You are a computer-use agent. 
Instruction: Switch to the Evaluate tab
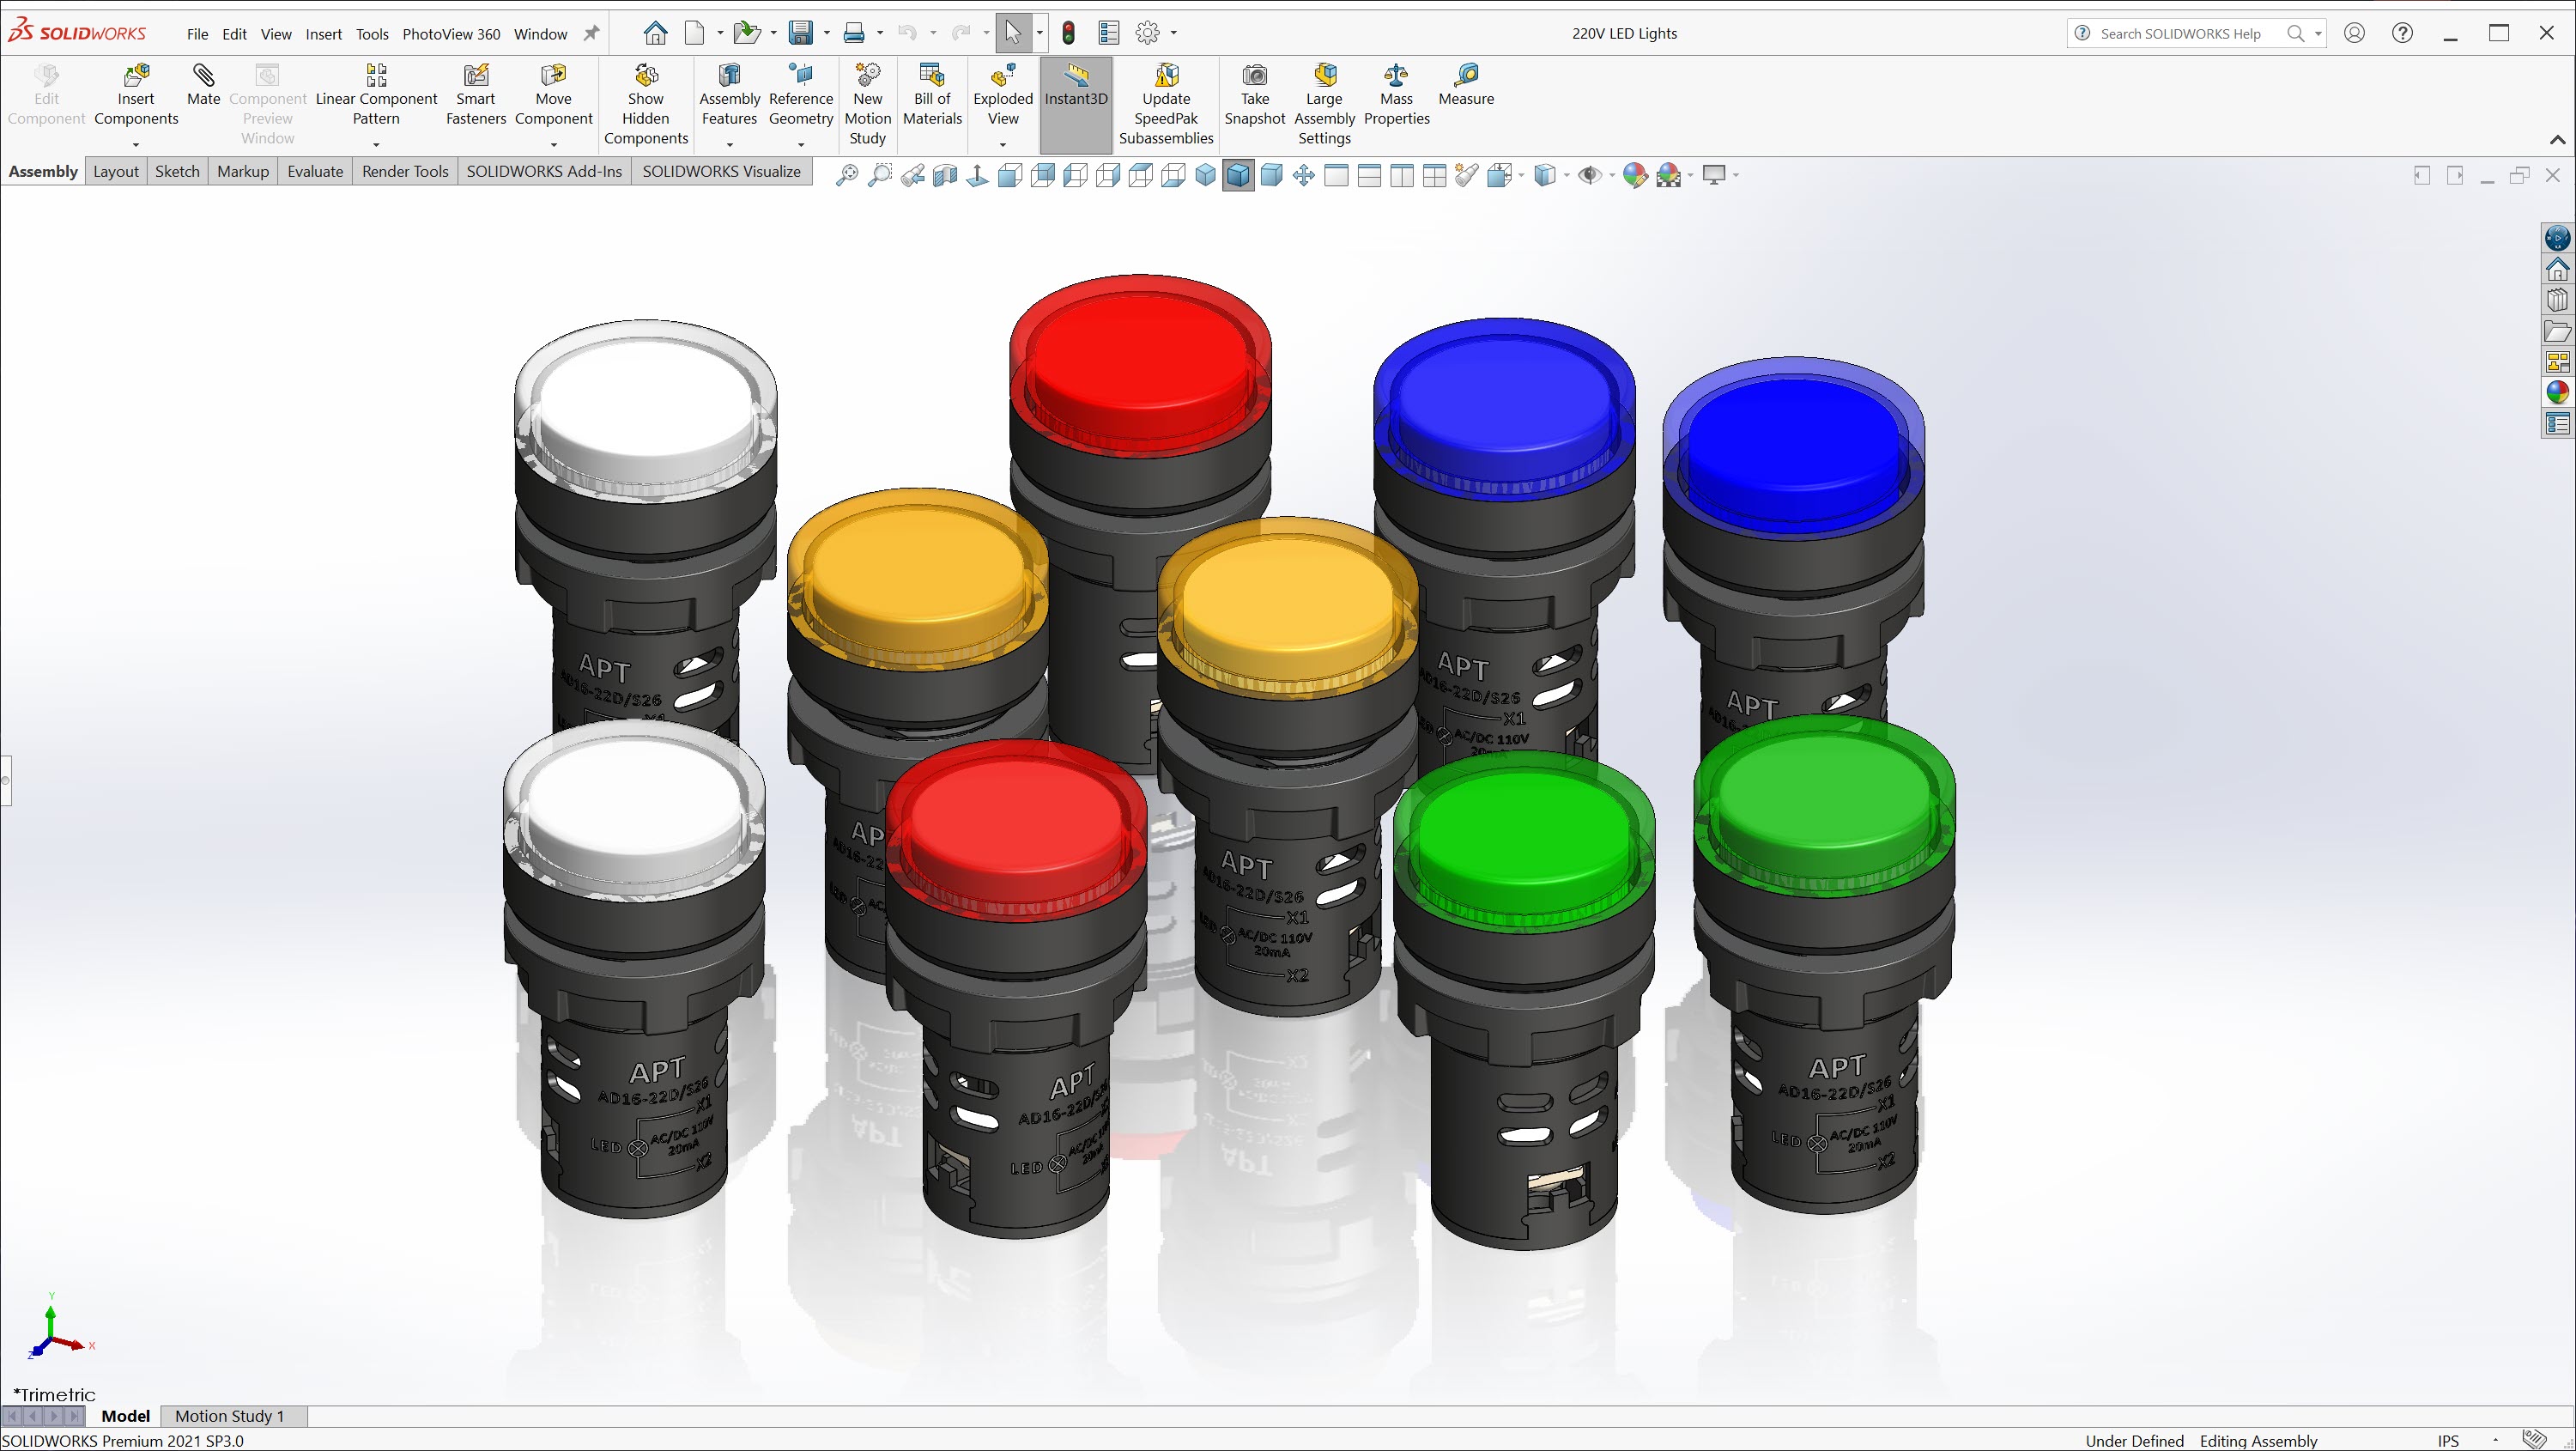point(315,172)
